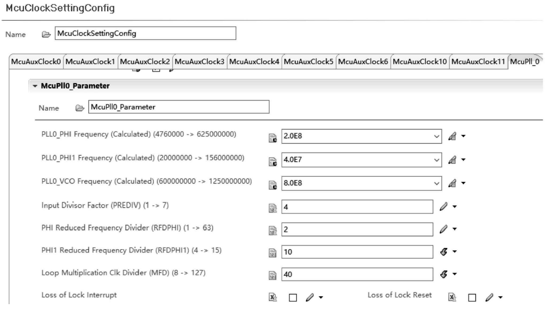Switch to the McuAuxClock5 tab

(x=309, y=62)
